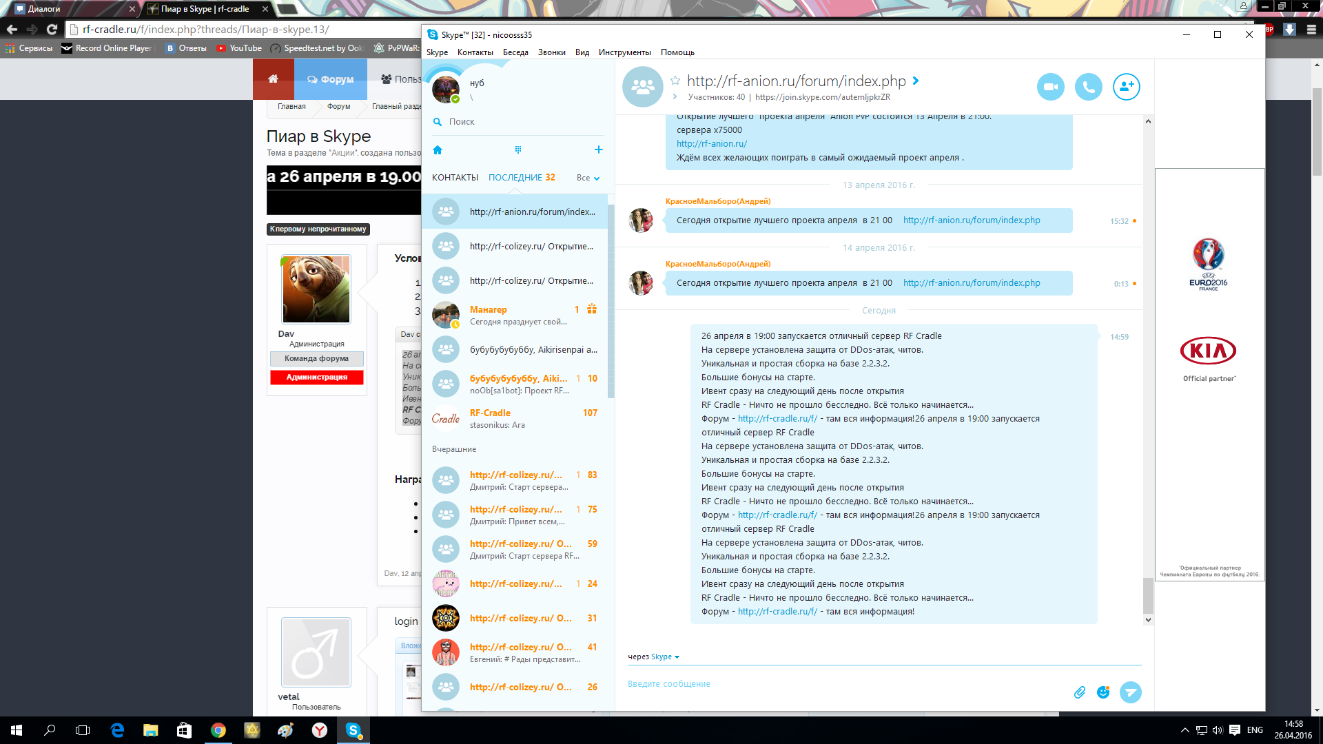Image resolution: width=1323 pixels, height=744 pixels.
Task: Expand conversation title chevron arrow
Action: tap(916, 81)
